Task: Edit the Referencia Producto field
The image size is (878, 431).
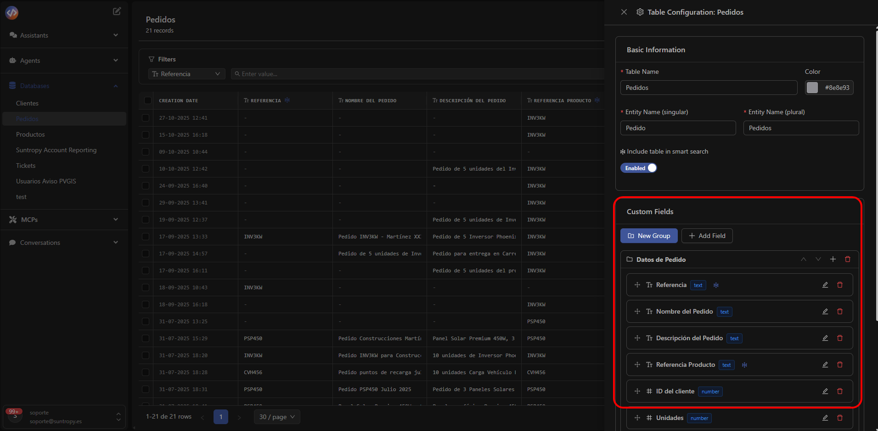Action: (x=825, y=365)
